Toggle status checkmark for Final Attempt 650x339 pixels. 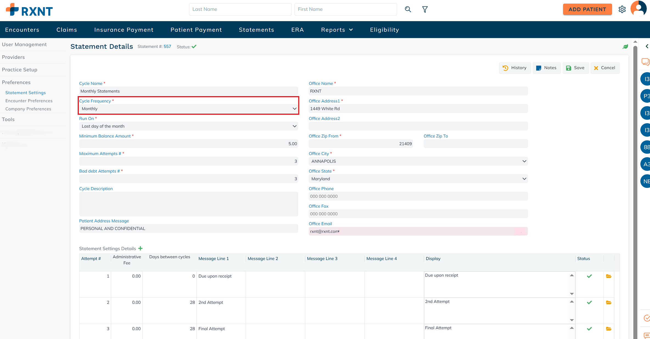tap(589, 329)
